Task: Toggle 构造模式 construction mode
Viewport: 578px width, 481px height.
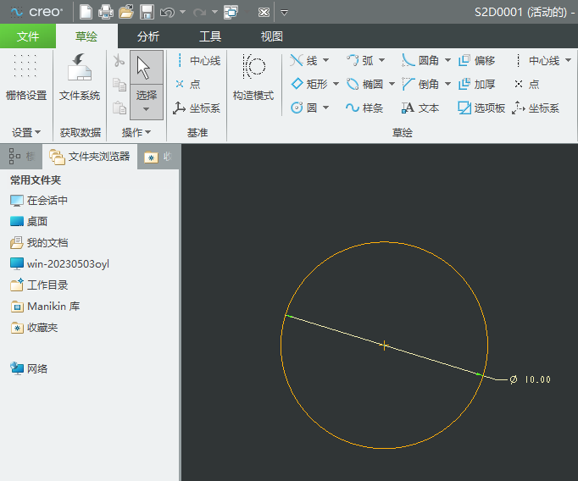Action: coord(253,79)
